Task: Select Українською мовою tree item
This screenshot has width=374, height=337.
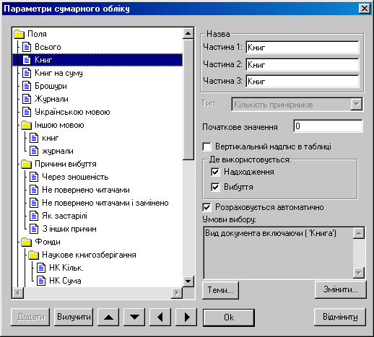Action: (x=72, y=112)
